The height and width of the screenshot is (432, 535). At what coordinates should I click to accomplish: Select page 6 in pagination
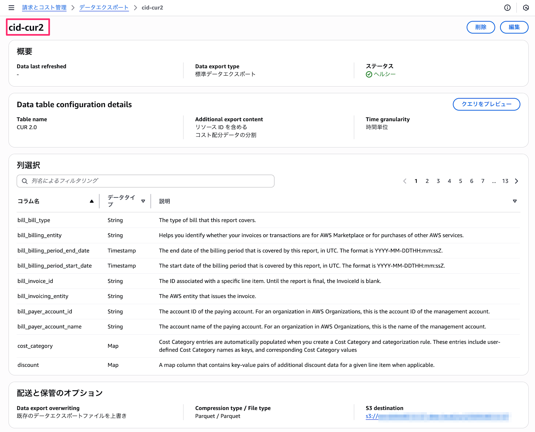pos(472,181)
